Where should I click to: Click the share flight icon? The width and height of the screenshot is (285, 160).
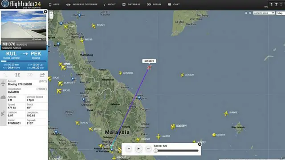pyautogui.click(x=42, y=75)
